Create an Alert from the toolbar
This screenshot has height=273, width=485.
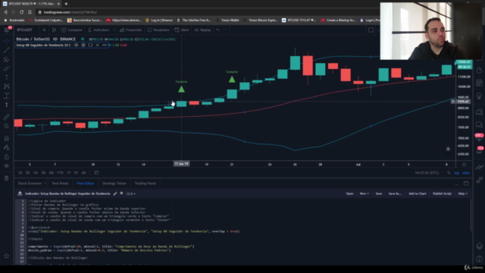(x=182, y=30)
